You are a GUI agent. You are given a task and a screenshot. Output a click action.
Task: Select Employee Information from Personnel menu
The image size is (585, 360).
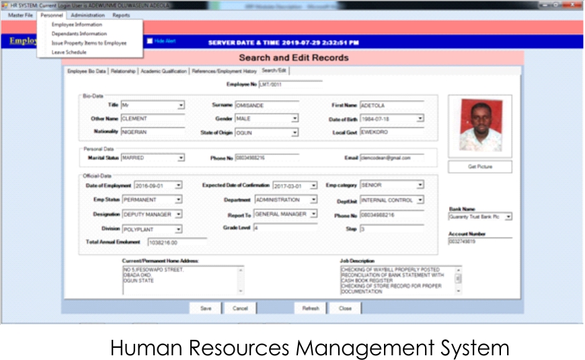point(77,25)
